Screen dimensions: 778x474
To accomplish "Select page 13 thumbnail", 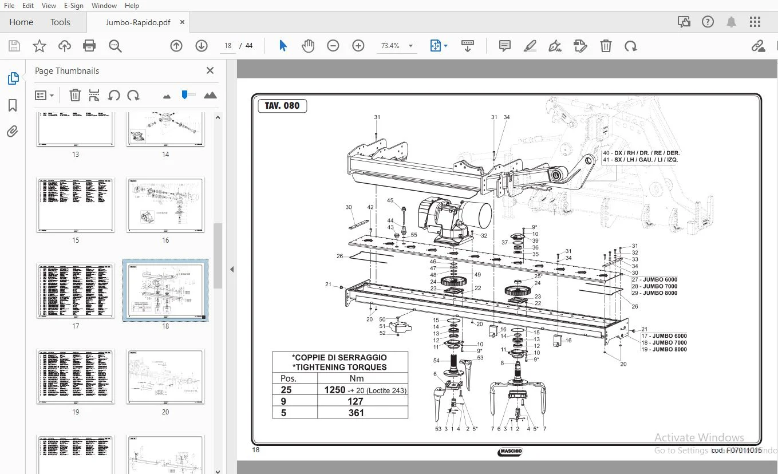I will (76, 130).
